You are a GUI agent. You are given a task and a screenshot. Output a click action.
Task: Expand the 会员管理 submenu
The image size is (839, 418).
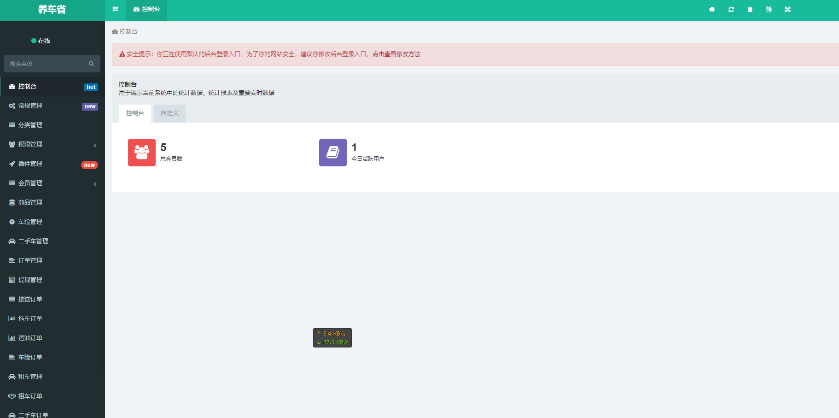click(x=52, y=183)
